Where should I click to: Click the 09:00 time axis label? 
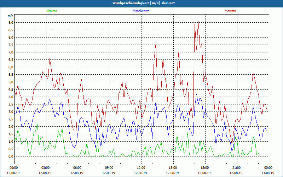point(109,168)
